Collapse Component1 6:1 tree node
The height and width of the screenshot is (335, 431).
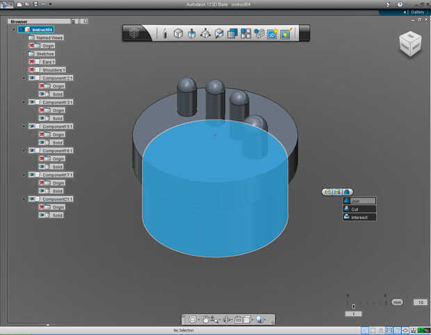click(24, 151)
